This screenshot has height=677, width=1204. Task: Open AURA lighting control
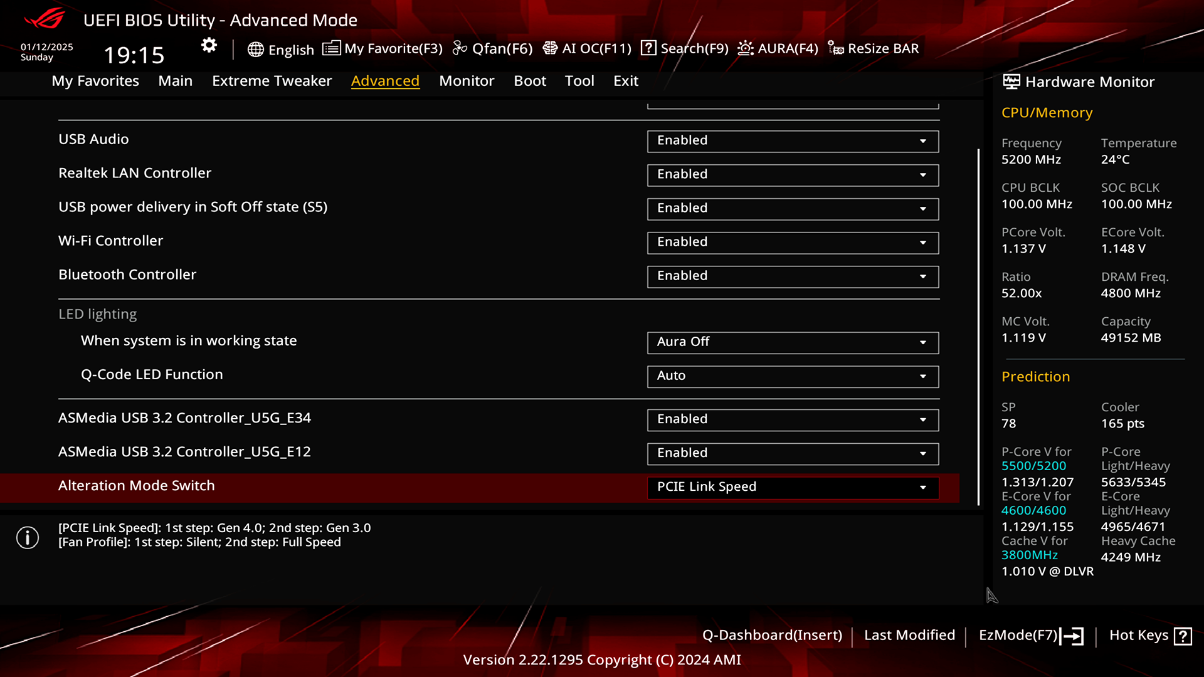coord(778,48)
